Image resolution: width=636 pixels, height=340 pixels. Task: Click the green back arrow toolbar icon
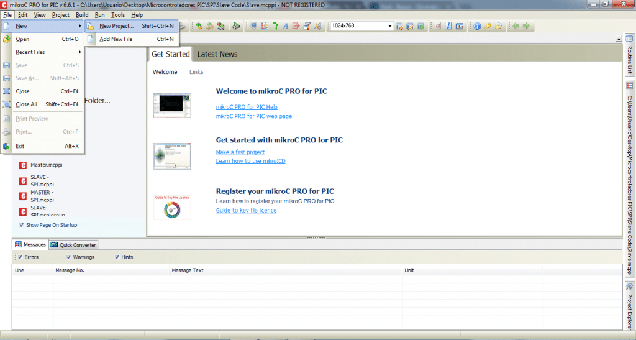click(515, 27)
